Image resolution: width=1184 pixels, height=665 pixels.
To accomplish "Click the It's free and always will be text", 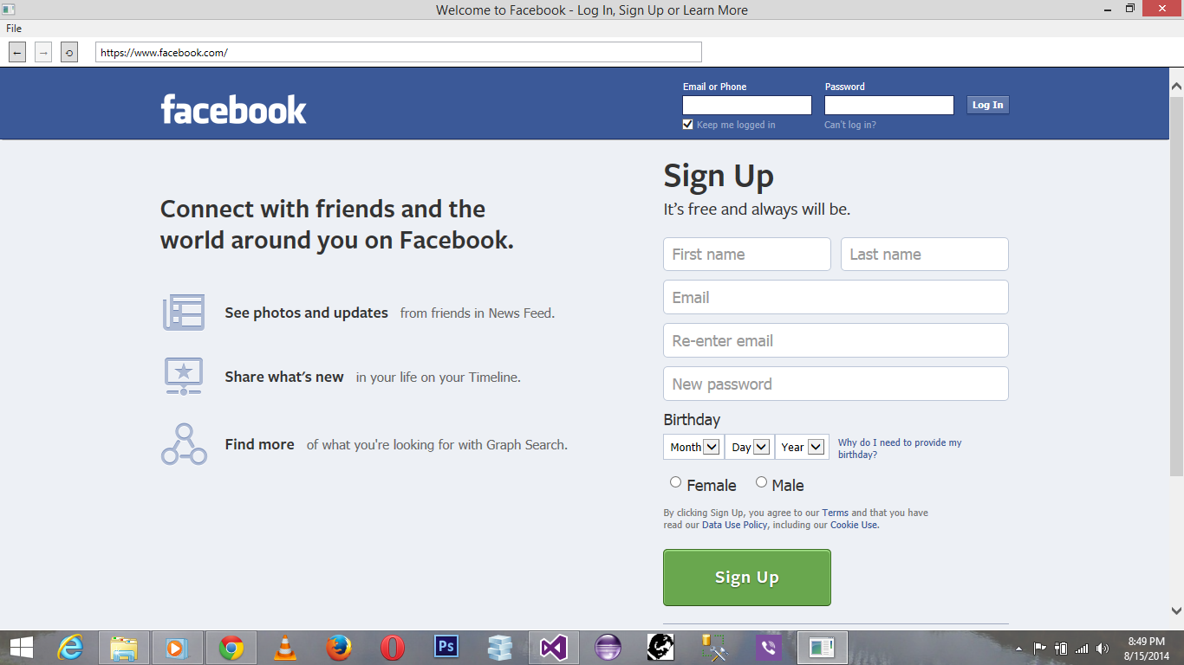I will point(757,210).
